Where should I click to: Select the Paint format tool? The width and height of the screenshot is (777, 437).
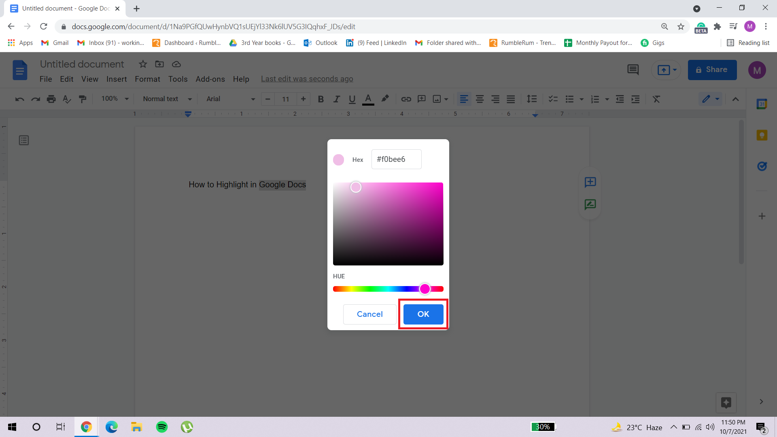pyautogui.click(x=83, y=99)
